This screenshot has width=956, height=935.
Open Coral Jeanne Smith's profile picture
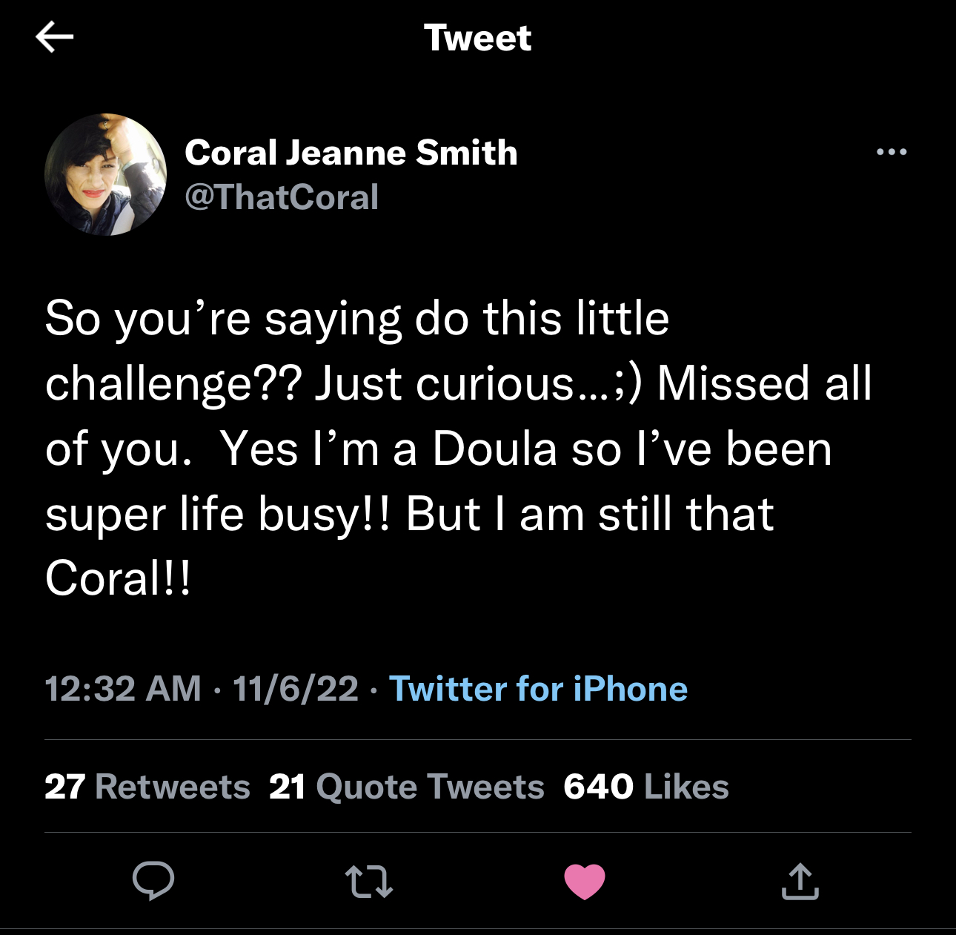(x=105, y=174)
